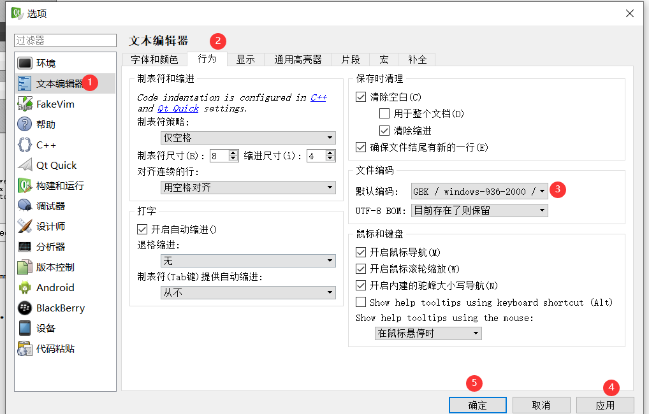Select the 分析器 category label
This screenshot has height=414, width=649.
(x=50, y=247)
